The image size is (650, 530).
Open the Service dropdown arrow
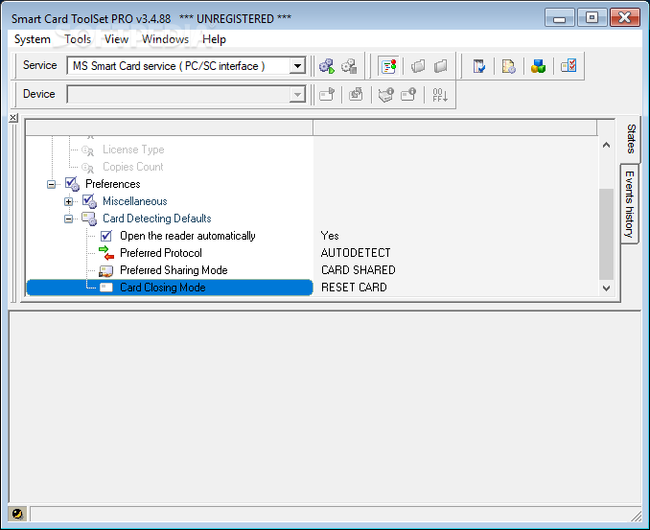point(297,66)
